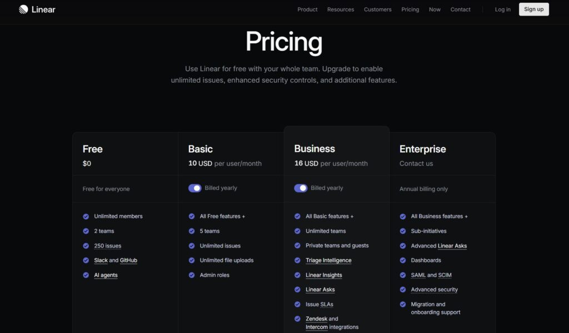
Task: Click the Sign up button
Action: click(x=533, y=9)
